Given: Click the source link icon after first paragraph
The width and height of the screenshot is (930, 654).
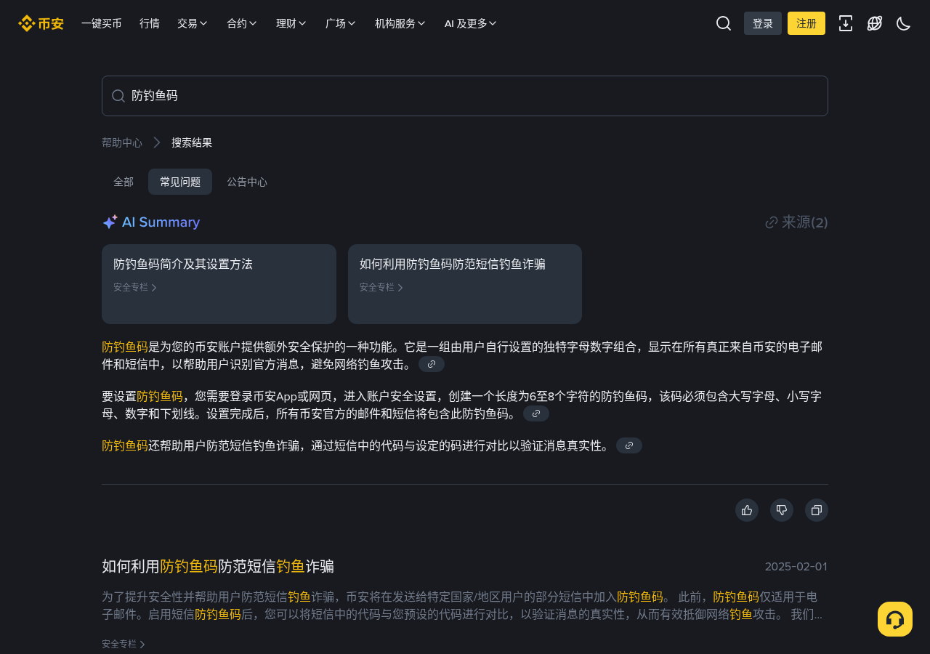Looking at the screenshot, I should click(x=432, y=364).
